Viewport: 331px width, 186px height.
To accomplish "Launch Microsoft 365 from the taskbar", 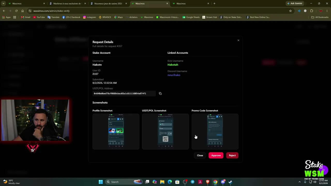I will [155, 182].
